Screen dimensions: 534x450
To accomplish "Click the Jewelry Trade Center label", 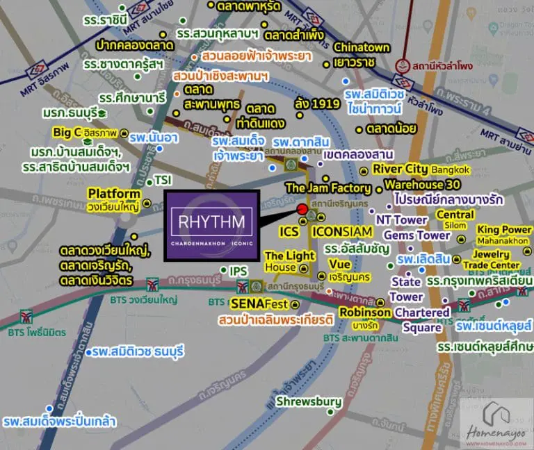I will 492,260.
